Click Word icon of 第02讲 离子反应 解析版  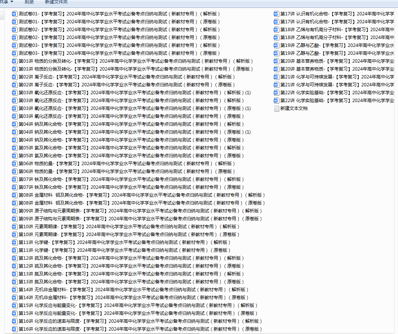click(x=15, y=77)
